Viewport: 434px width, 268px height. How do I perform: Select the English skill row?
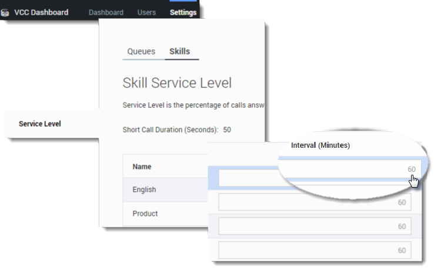(144, 190)
